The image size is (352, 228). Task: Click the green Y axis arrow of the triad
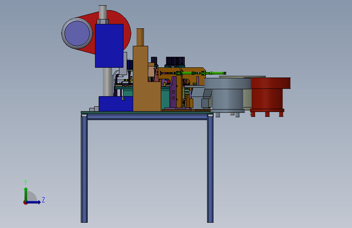[26, 194]
